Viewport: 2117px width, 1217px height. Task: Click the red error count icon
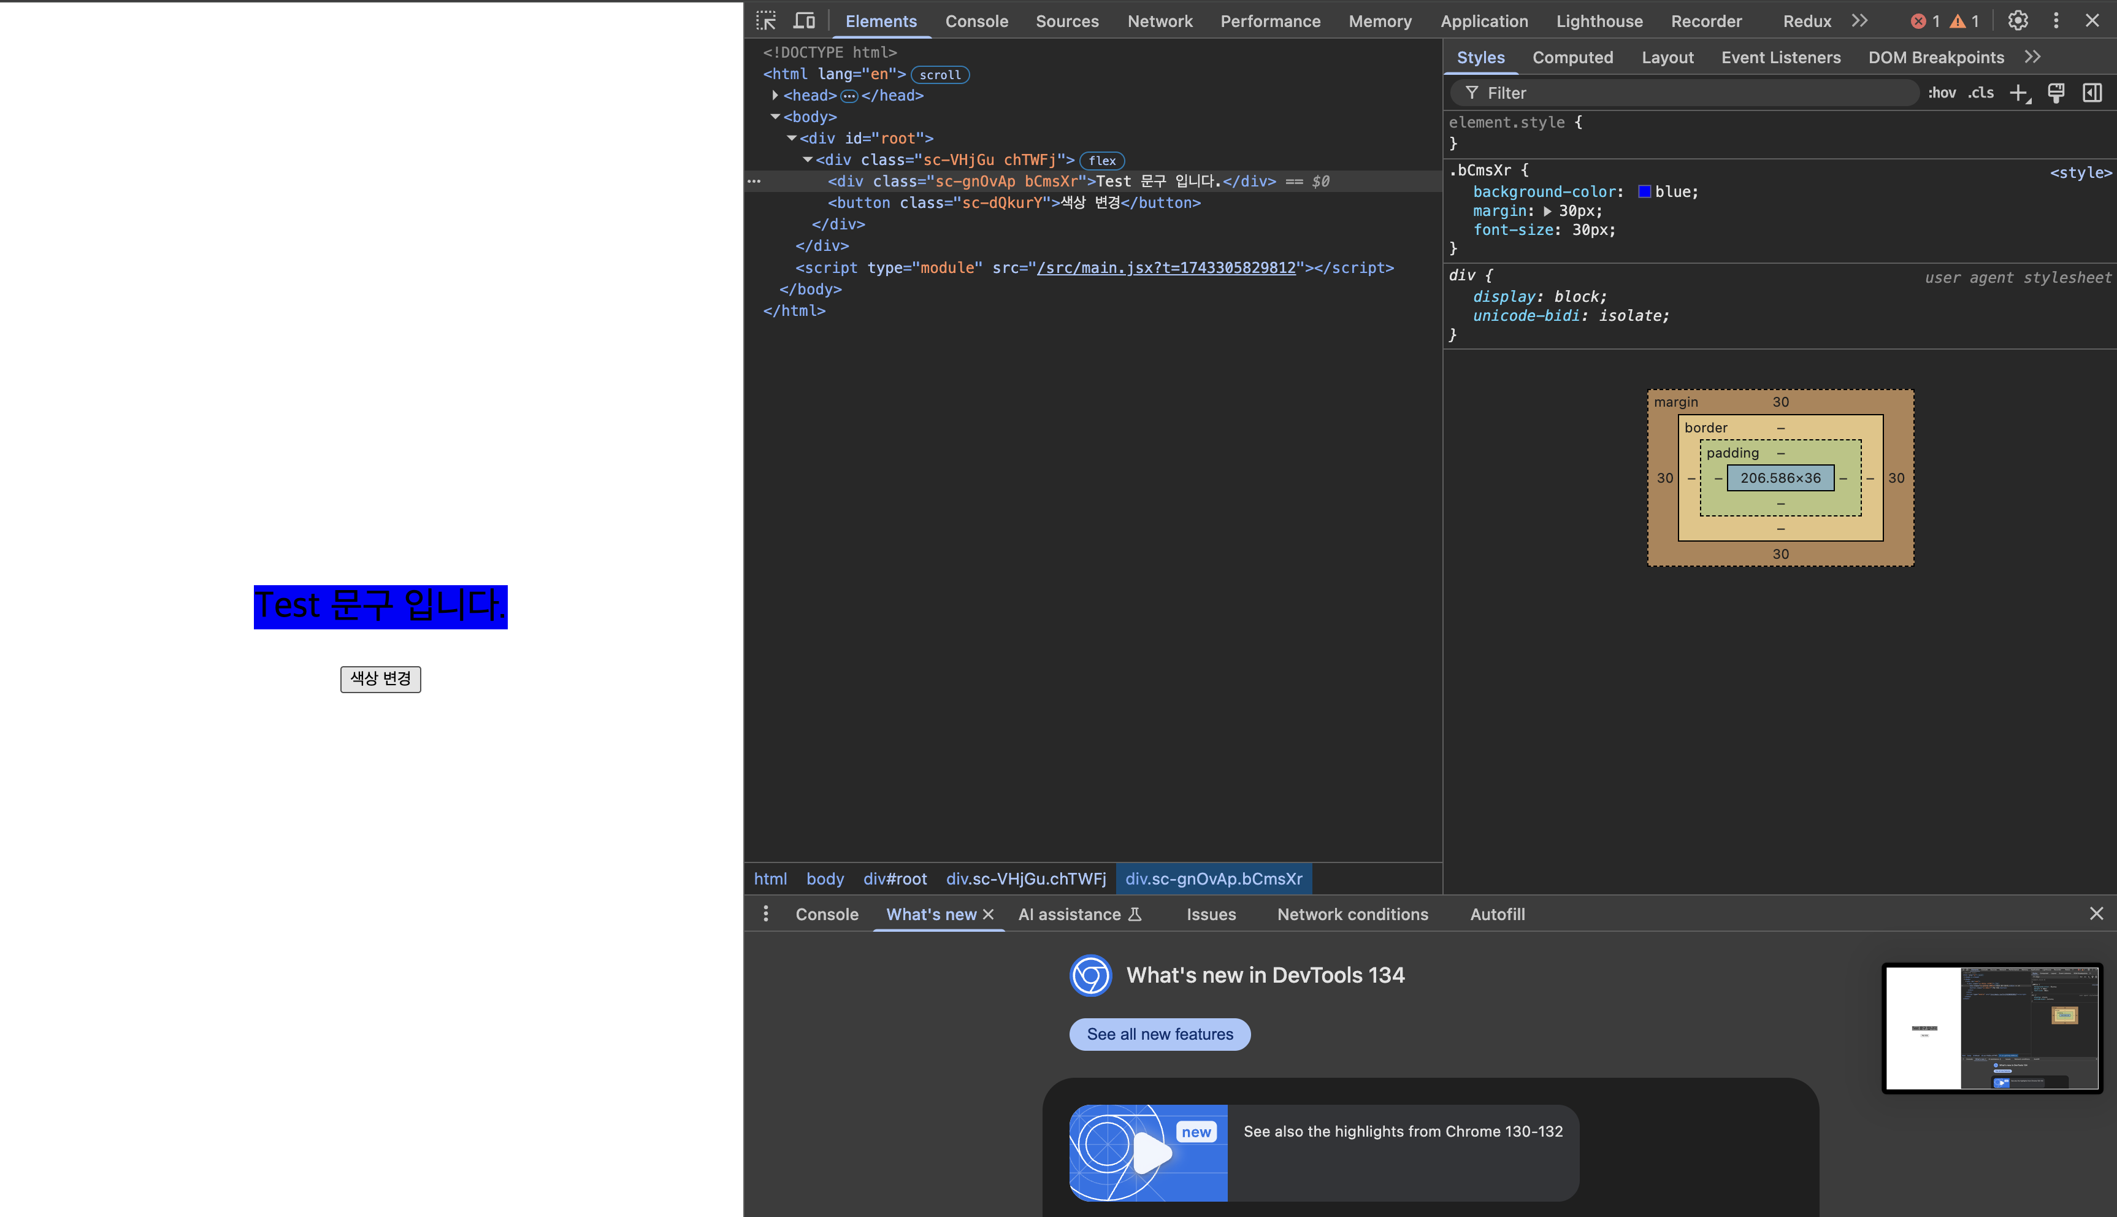(1918, 21)
